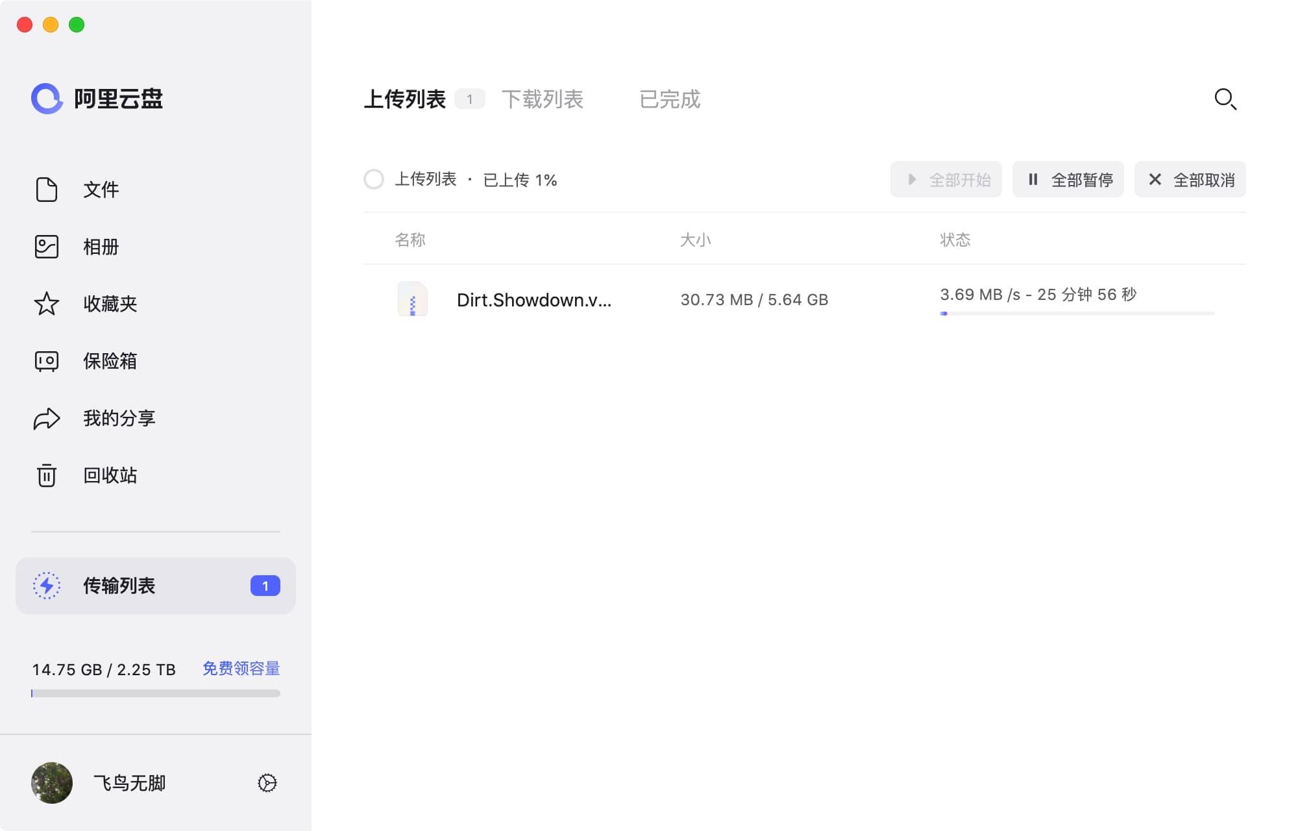Open the 回收站 trash icon
The height and width of the screenshot is (831, 1298).
tap(47, 475)
